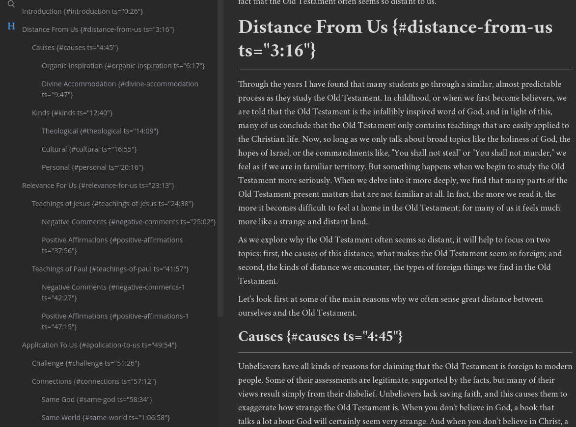Click paragraph starting 'Through the years I have'
This screenshot has width=576, height=427.
click(x=404, y=153)
